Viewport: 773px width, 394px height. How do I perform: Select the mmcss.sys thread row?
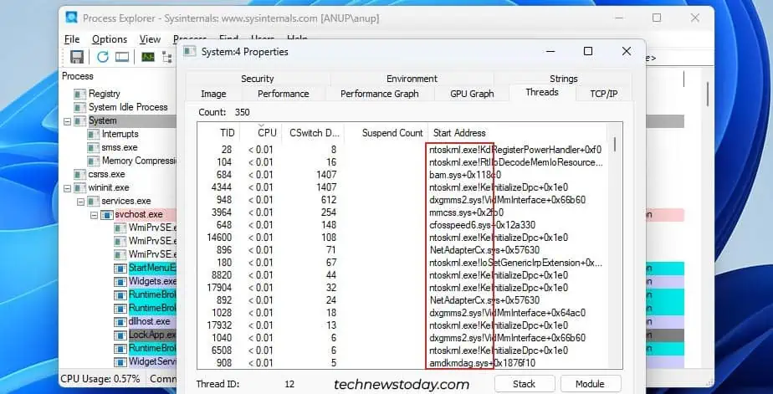[x=402, y=212]
